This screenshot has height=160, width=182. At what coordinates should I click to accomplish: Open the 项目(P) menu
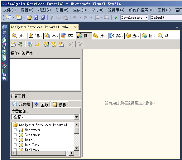pos(62,10)
